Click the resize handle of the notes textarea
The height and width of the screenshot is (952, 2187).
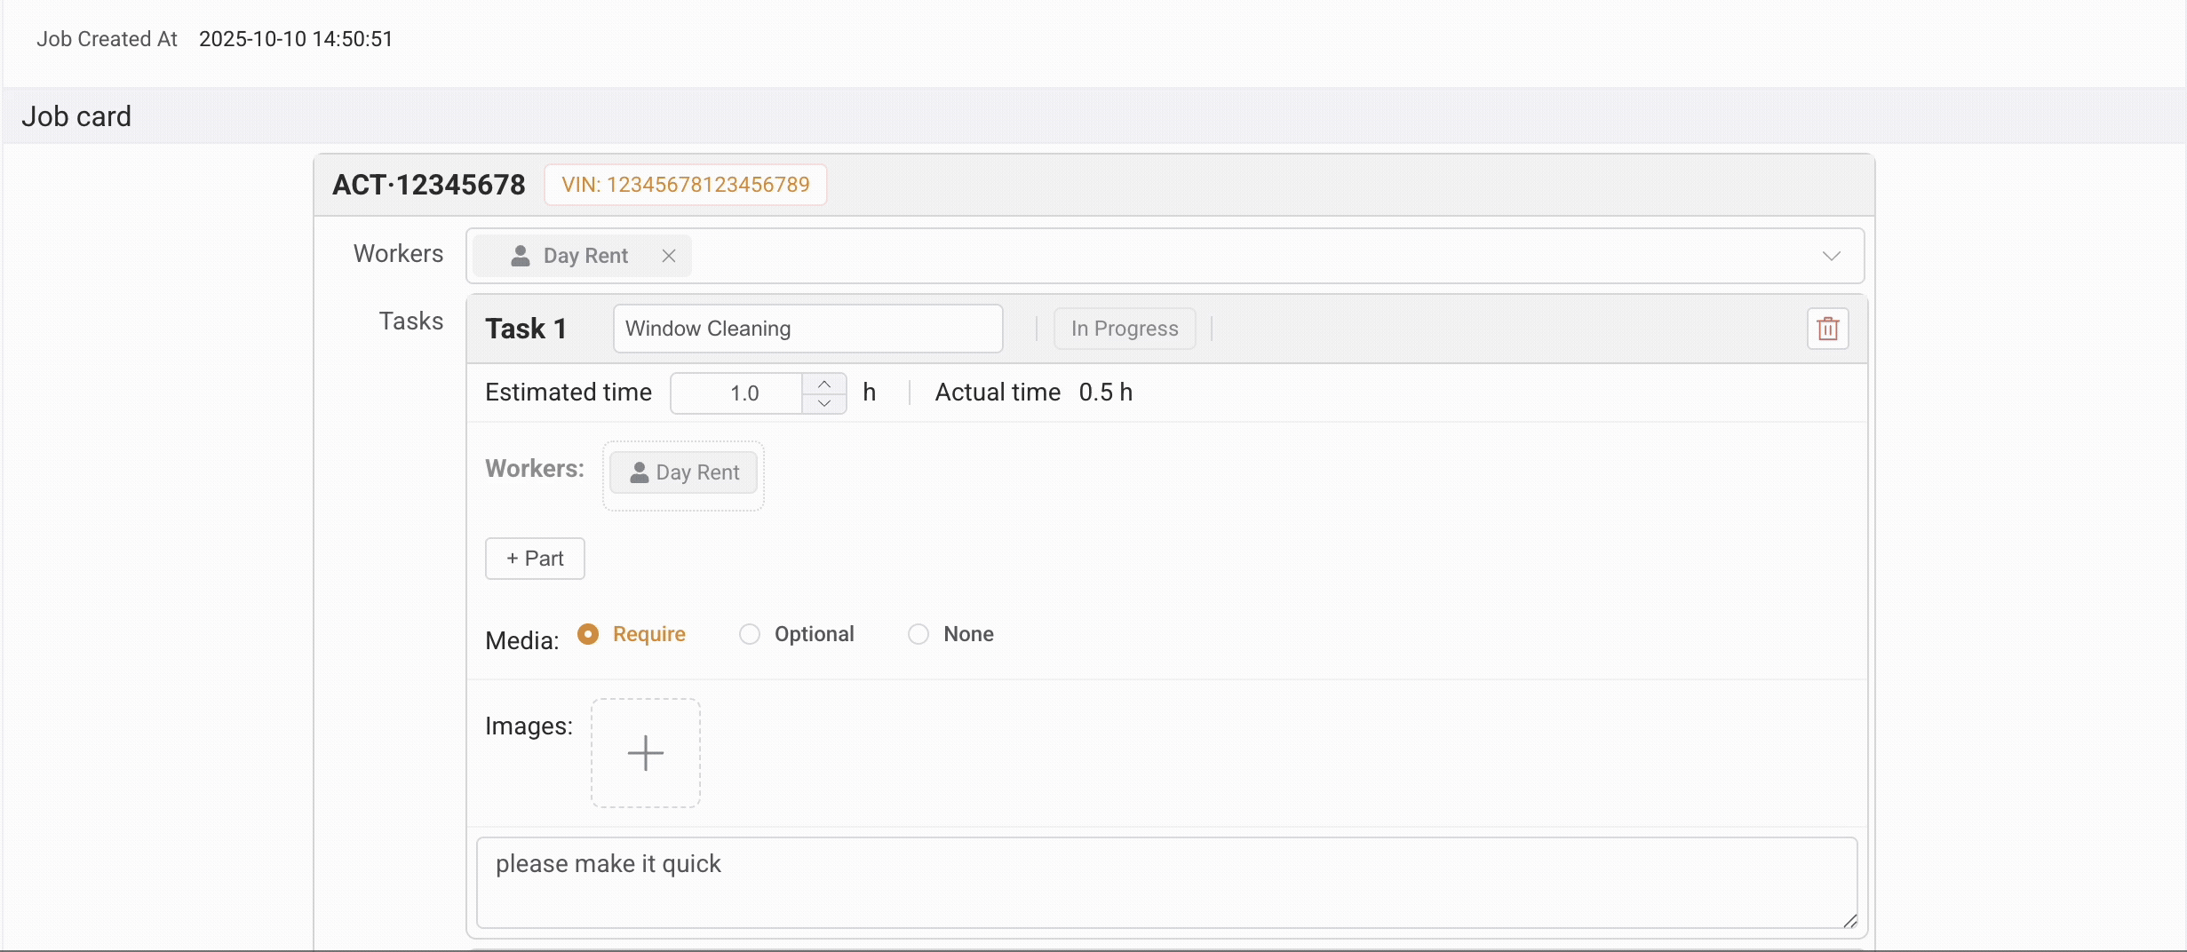click(x=1850, y=922)
